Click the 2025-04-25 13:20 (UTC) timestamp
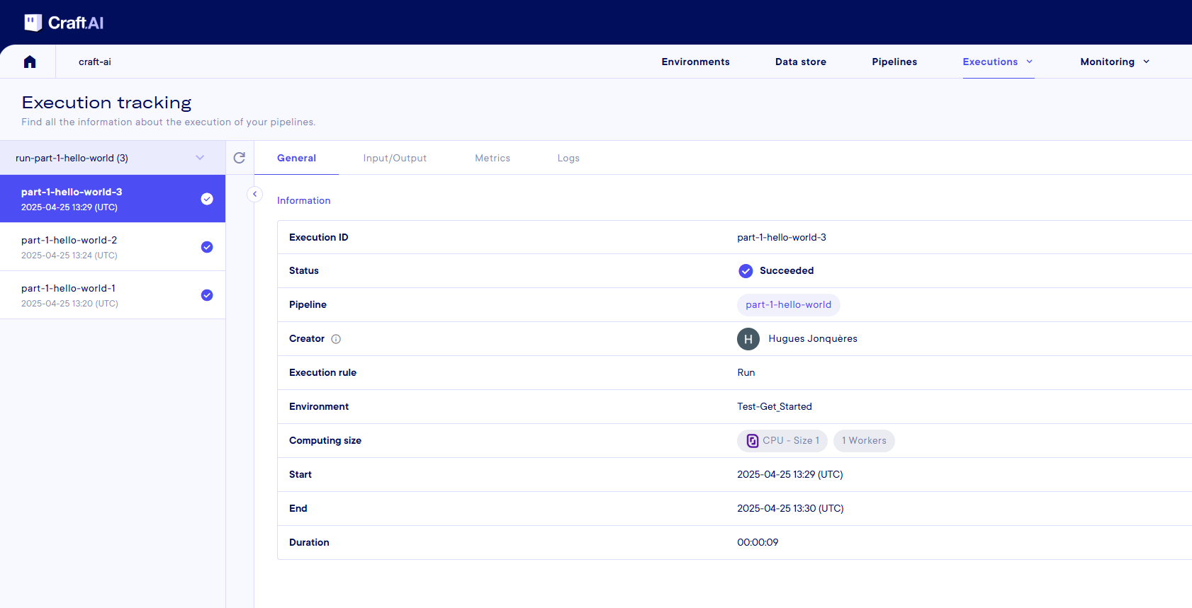Viewport: 1192px width, 608px height. 69,304
